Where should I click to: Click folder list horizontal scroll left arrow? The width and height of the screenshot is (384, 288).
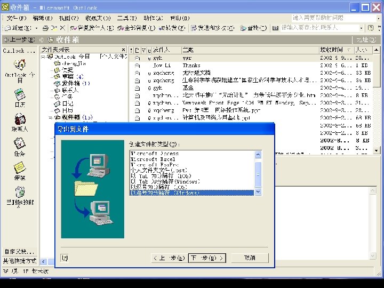click(43, 261)
